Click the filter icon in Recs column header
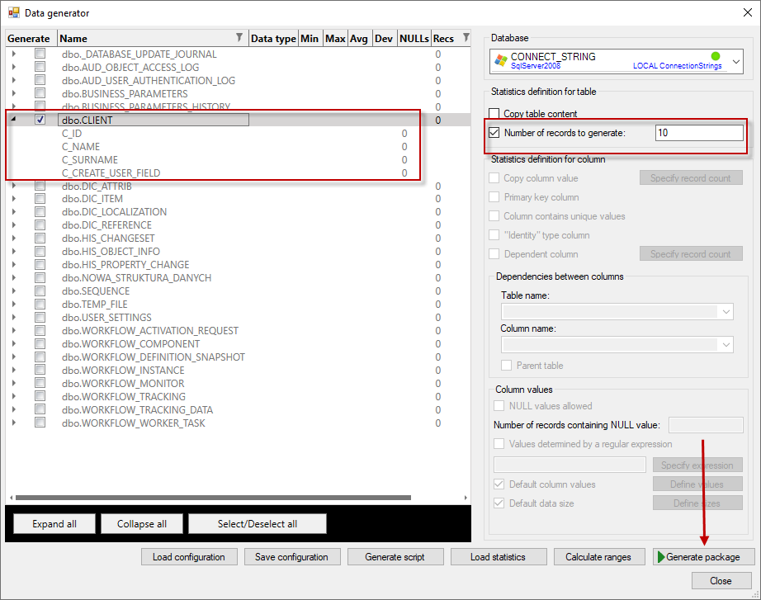The image size is (761, 600). click(x=466, y=37)
